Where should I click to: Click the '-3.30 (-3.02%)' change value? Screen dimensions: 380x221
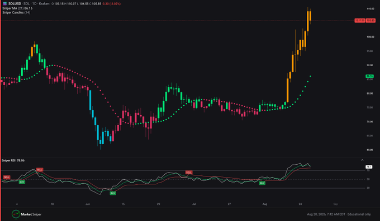point(111,4)
